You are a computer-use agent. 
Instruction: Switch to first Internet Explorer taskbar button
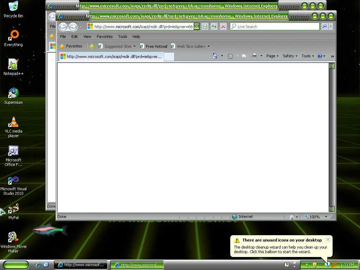pyautogui.click(x=81, y=265)
